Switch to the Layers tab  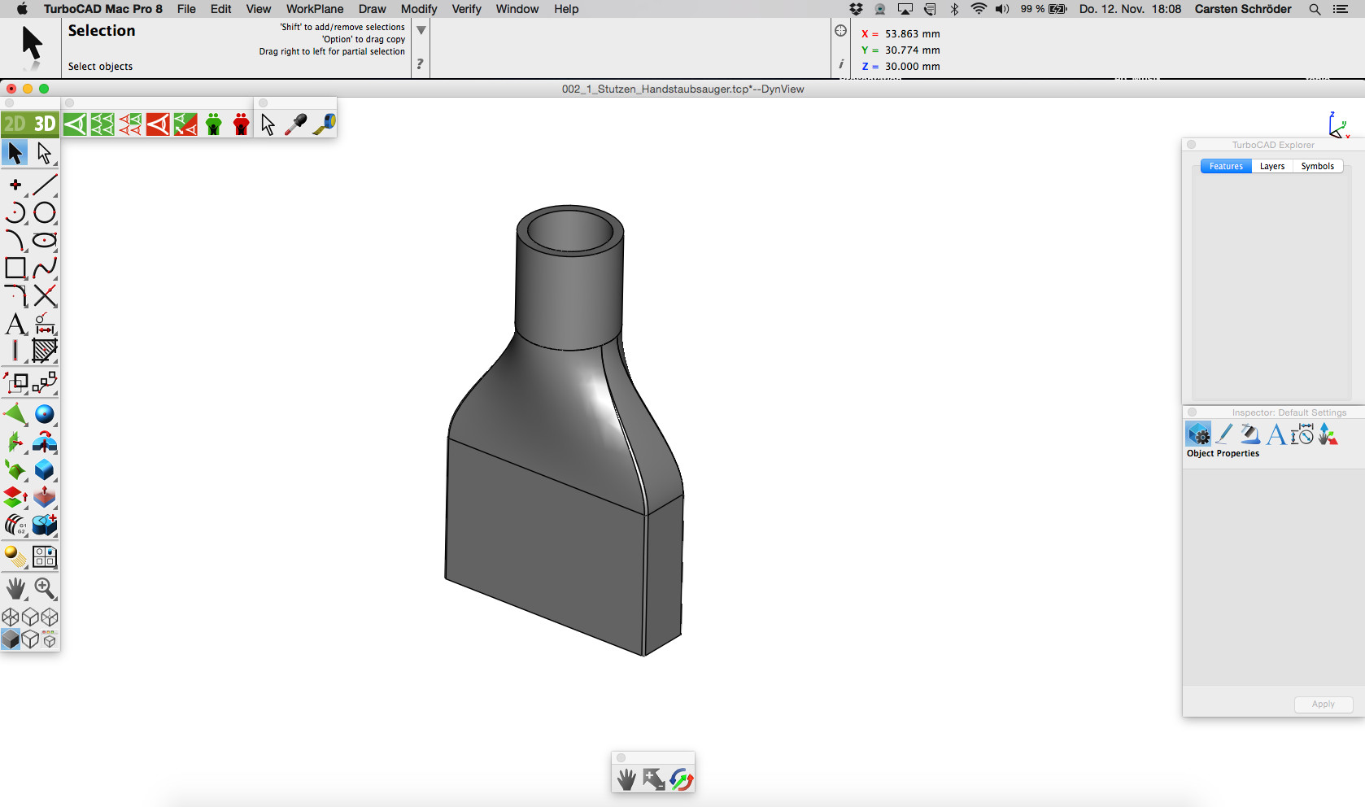(1271, 166)
